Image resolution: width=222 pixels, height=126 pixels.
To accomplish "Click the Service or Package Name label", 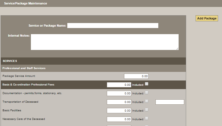I will pos(47,26).
